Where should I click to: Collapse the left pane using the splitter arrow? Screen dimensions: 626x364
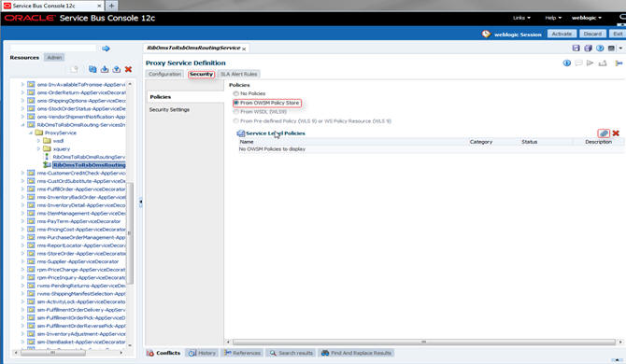pos(140,203)
